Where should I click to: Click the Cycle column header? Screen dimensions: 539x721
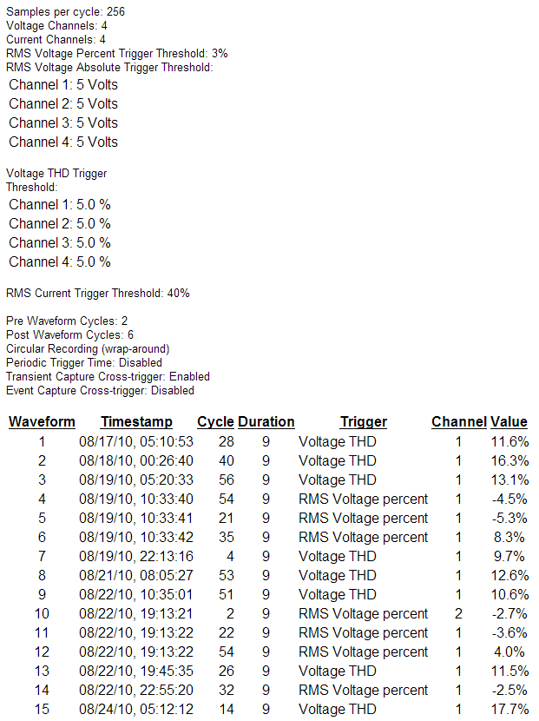click(215, 422)
